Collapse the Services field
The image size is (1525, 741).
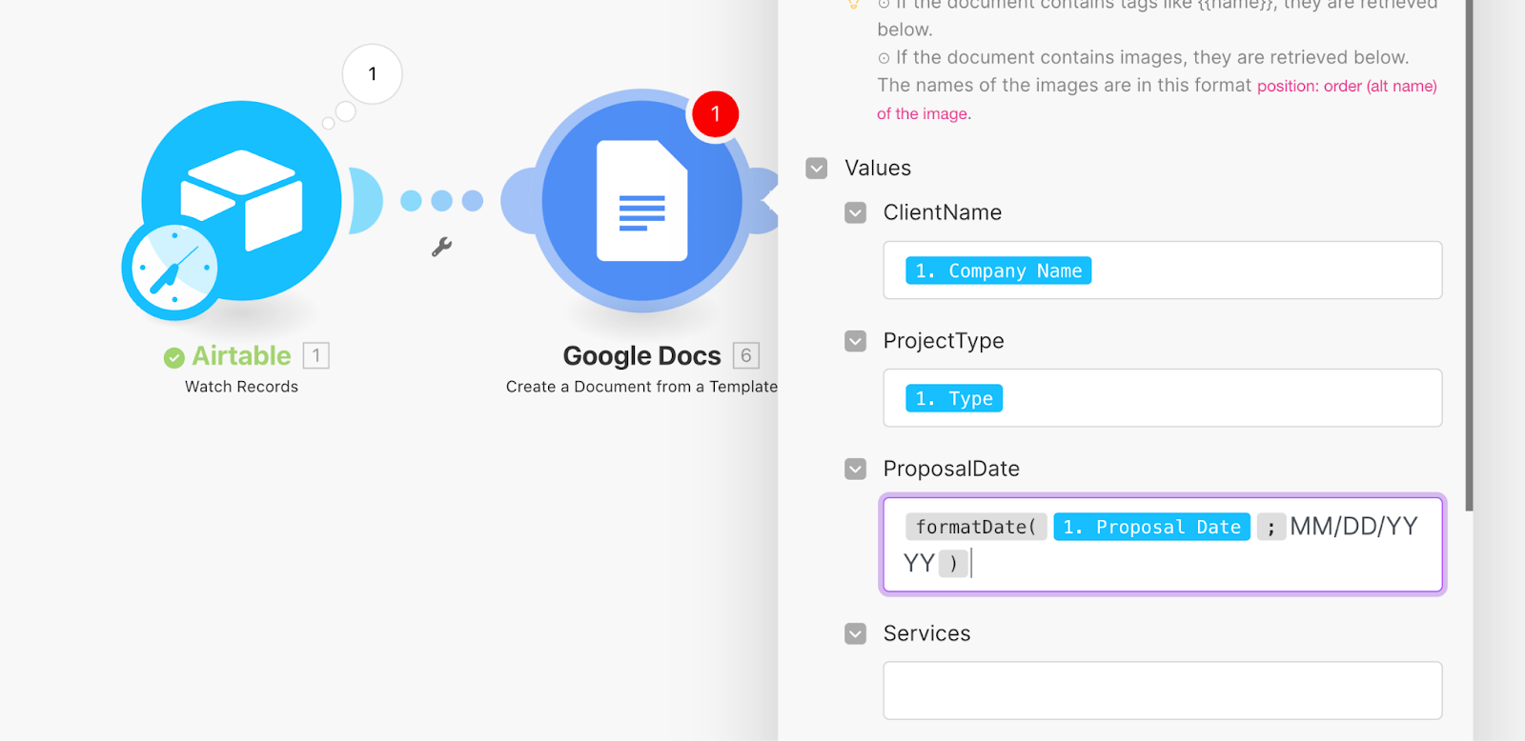pyautogui.click(x=856, y=633)
